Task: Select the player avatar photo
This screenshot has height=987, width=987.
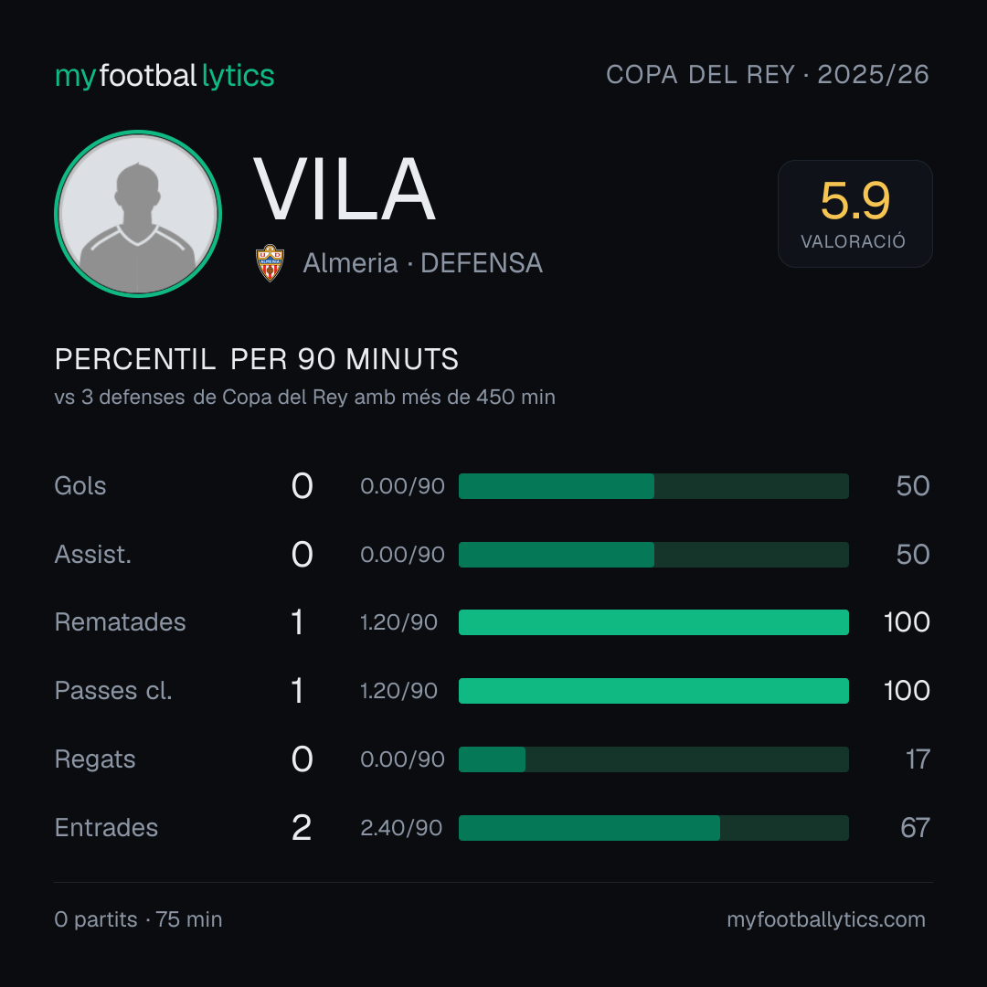Action: tap(138, 213)
